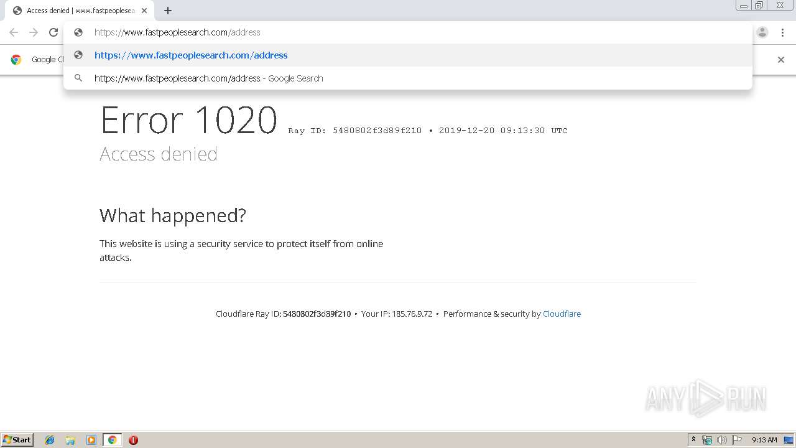The height and width of the screenshot is (448, 796).
Task: Show hidden system tray icons
Action: (x=693, y=440)
